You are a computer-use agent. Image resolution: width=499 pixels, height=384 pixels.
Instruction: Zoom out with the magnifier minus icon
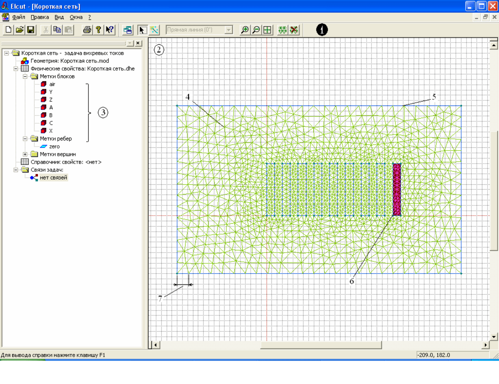click(256, 30)
